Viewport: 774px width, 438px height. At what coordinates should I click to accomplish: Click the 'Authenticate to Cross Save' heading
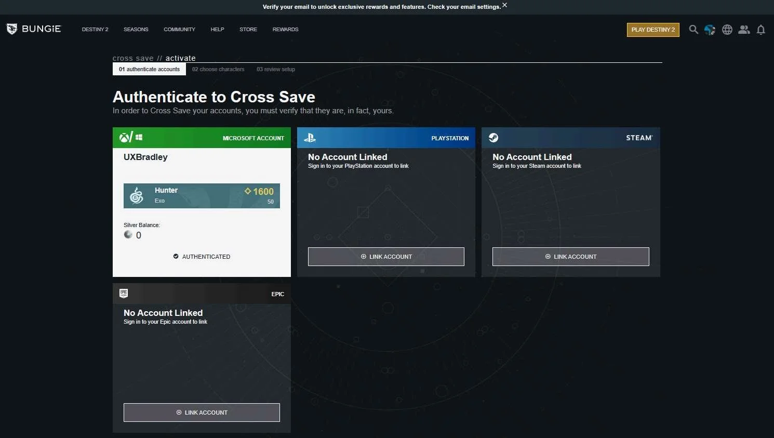pyautogui.click(x=214, y=97)
